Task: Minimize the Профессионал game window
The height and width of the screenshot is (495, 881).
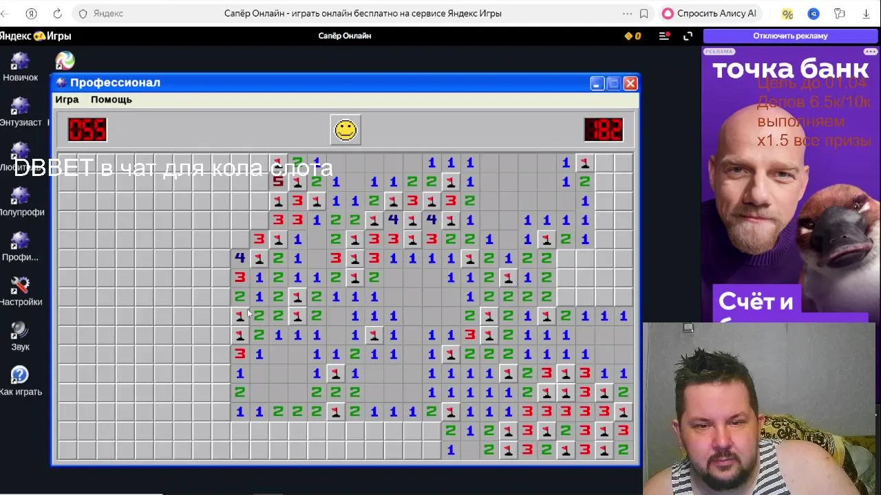Action: point(597,83)
